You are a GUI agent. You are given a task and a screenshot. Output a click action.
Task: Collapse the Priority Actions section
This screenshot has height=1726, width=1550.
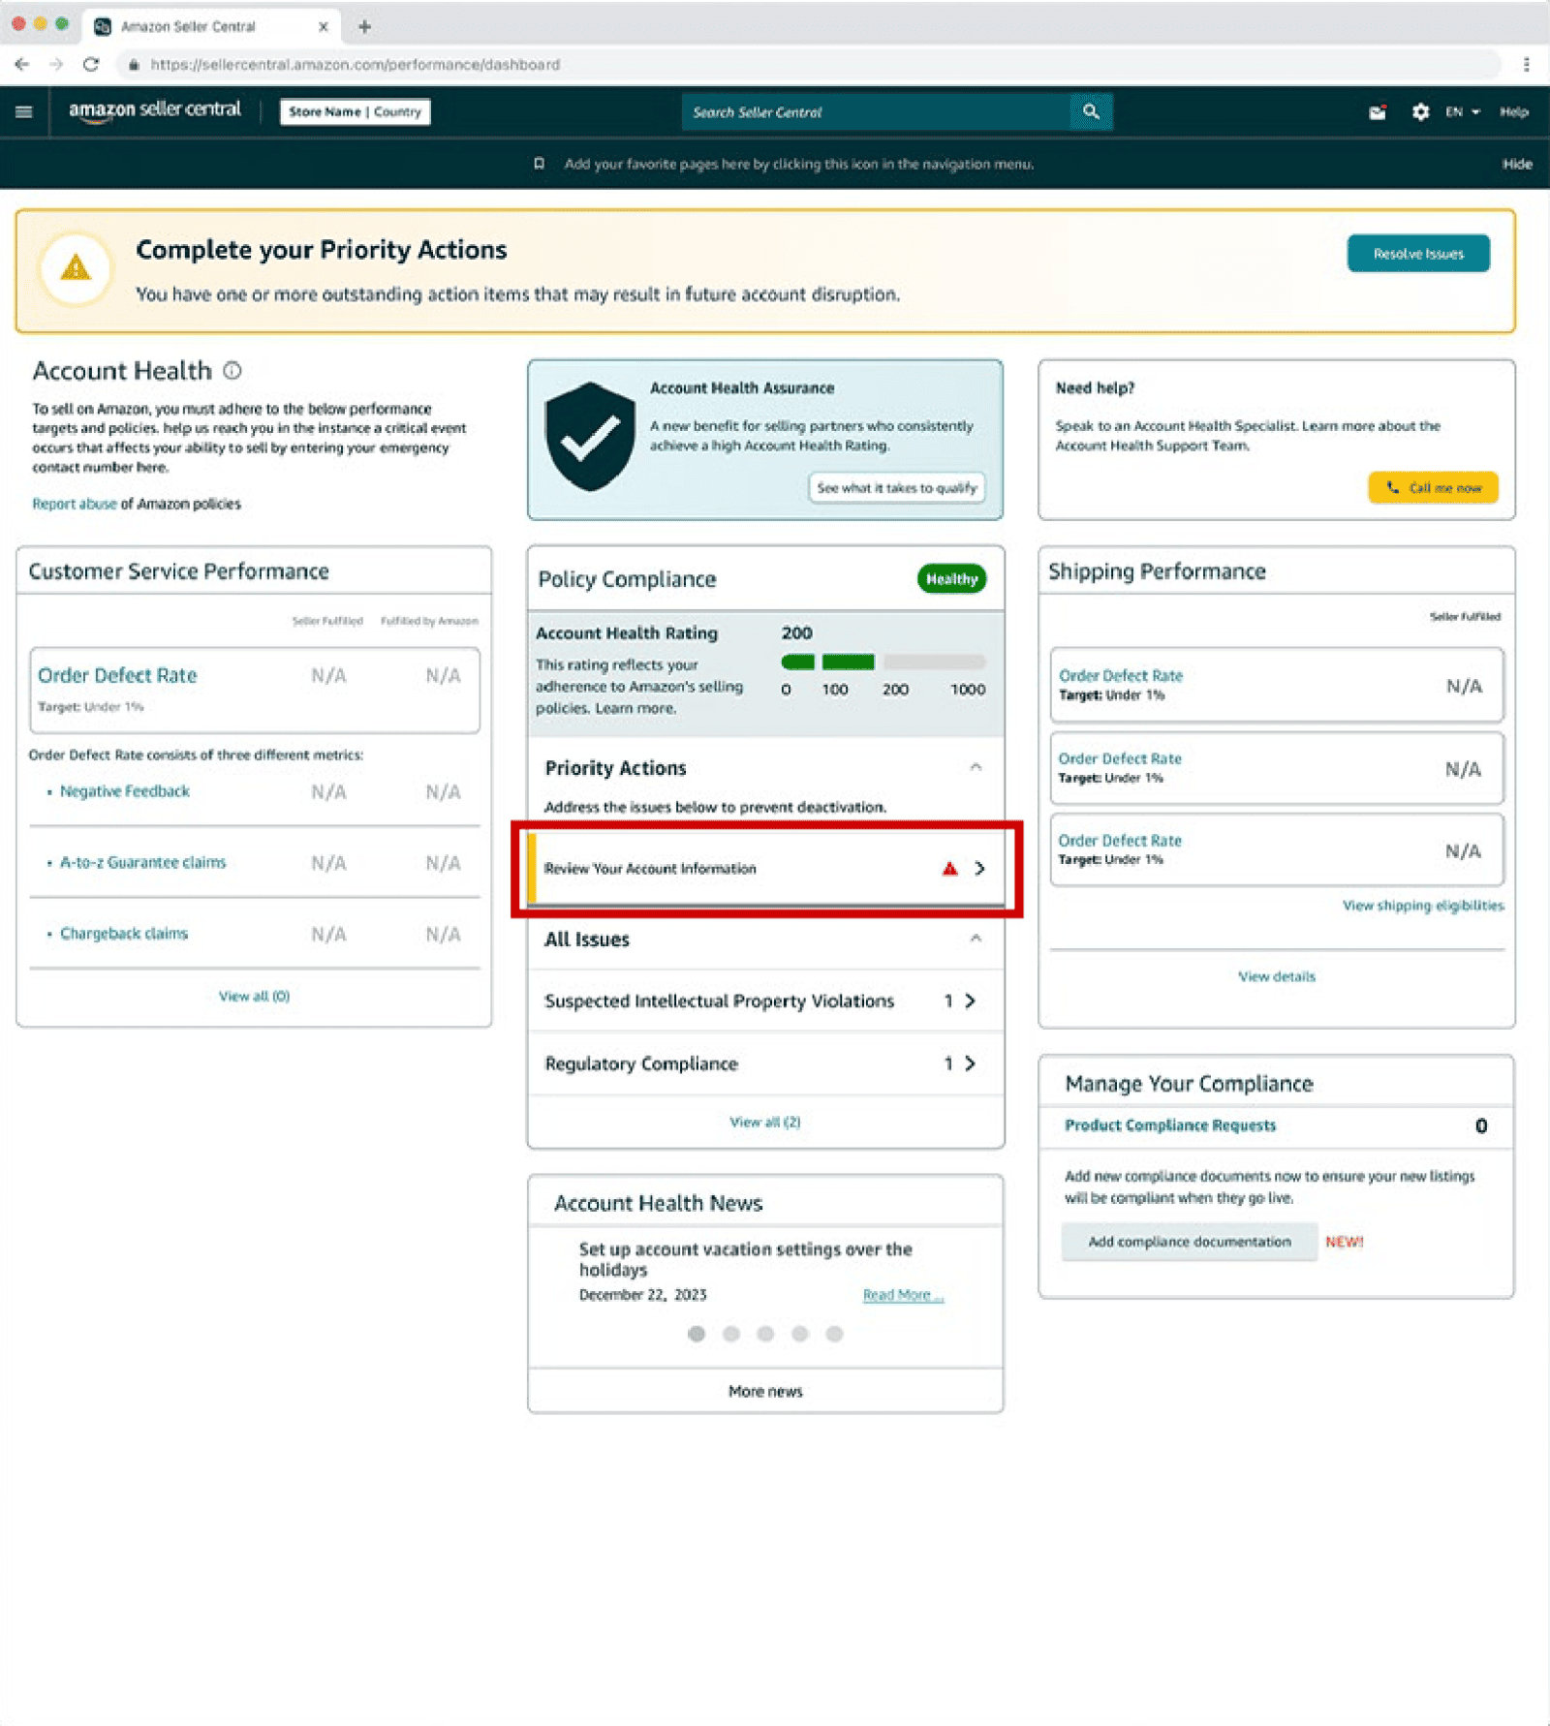[976, 767]
